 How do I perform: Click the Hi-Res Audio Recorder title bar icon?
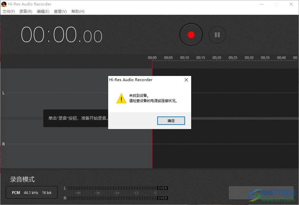(4, 4)
